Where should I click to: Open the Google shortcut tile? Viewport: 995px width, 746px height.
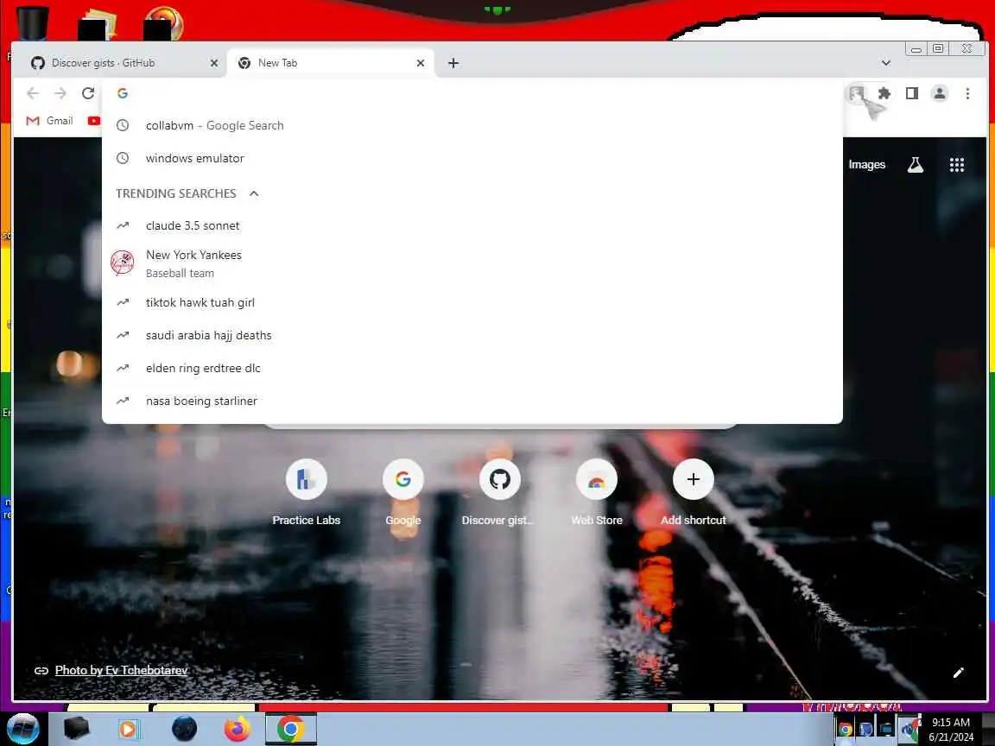tap(403, 493)
